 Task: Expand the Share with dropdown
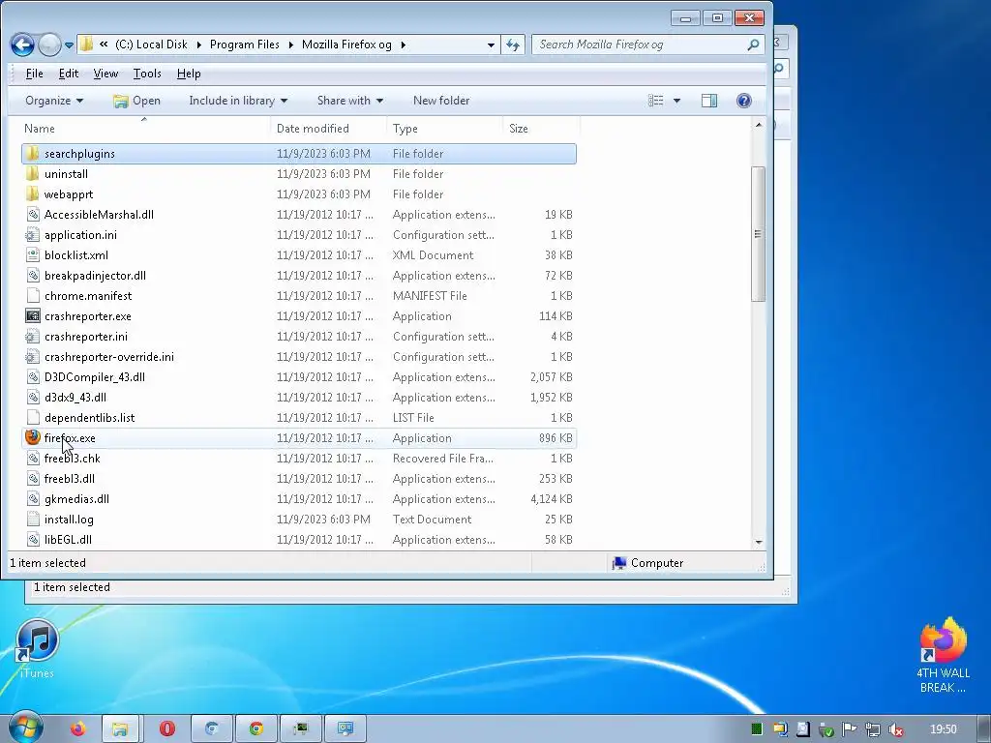click(349, 101)
